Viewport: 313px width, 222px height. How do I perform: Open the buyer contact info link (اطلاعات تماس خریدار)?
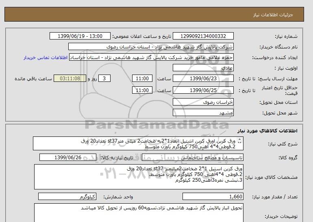click(x=46, y=57)
